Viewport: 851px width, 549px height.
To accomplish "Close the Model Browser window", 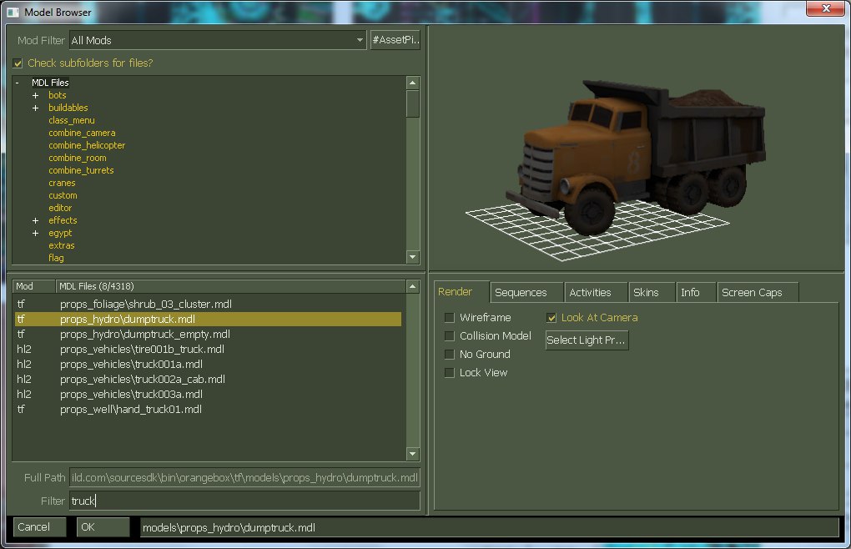I will (825, 8).
